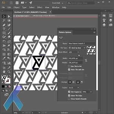Select the Lasso tool
Screen dimensions: 114x114
tap(9, 21)
